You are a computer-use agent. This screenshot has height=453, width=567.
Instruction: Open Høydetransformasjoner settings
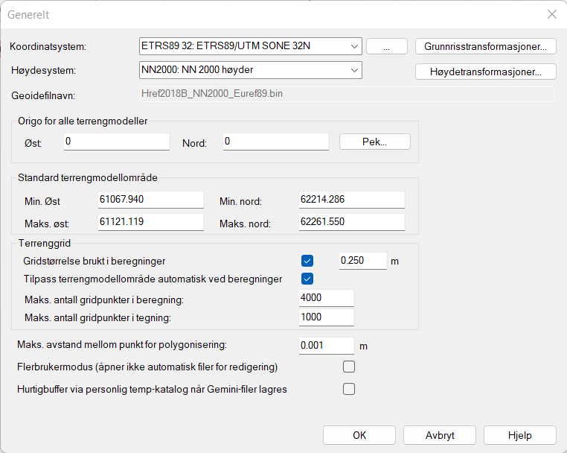485,72
